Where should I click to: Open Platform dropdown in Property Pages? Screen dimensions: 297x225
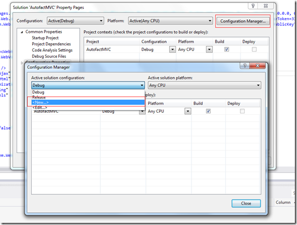[x=170, y=21]
